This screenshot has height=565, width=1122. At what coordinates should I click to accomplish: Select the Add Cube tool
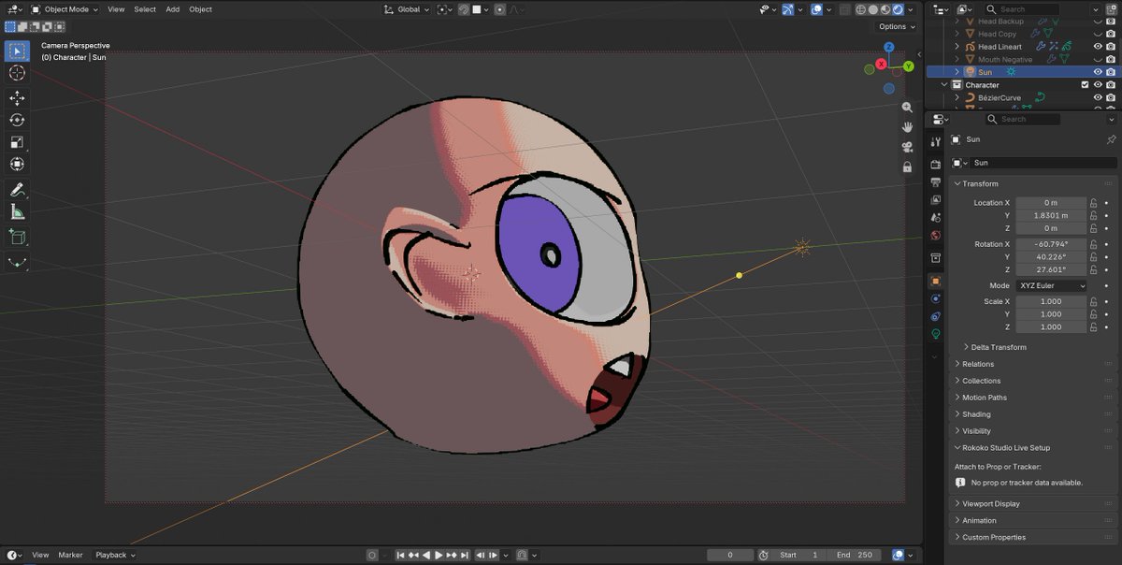[17, 238]
